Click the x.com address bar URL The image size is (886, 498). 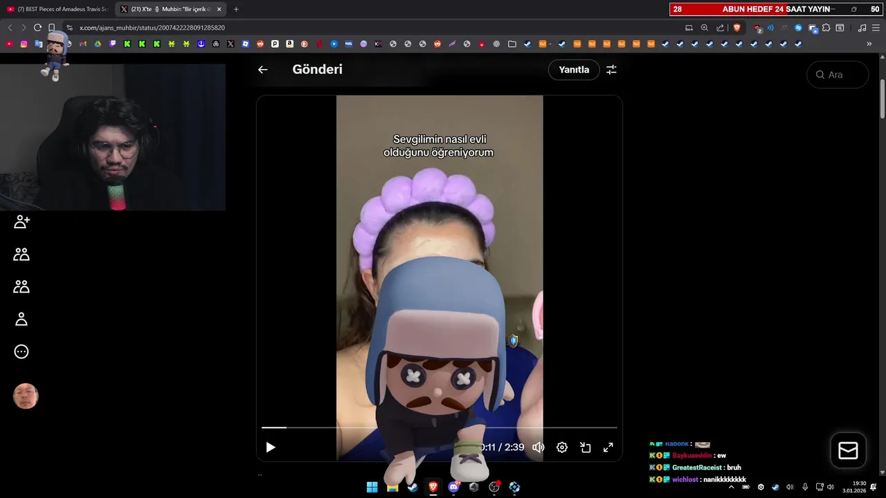click(x=152, y=28)
